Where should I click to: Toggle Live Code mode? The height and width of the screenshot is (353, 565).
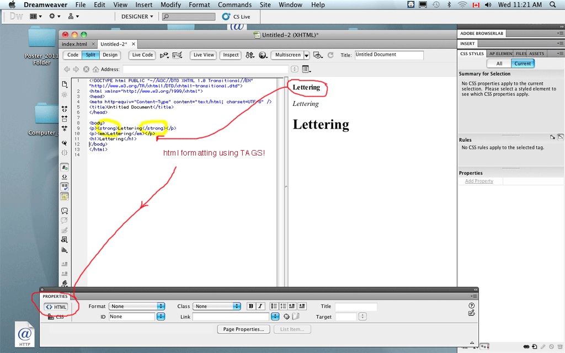click(142, 55)
